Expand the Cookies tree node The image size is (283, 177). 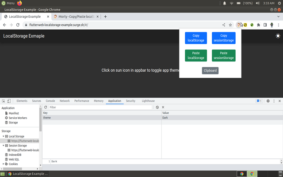point(4,164)
